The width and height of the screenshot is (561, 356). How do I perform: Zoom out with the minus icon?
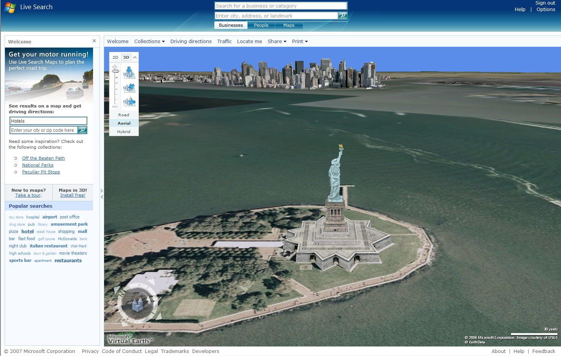115,107
